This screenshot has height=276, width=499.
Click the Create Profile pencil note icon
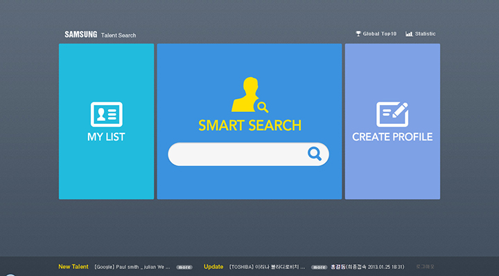pyautogui.click(x=392, y=114)
